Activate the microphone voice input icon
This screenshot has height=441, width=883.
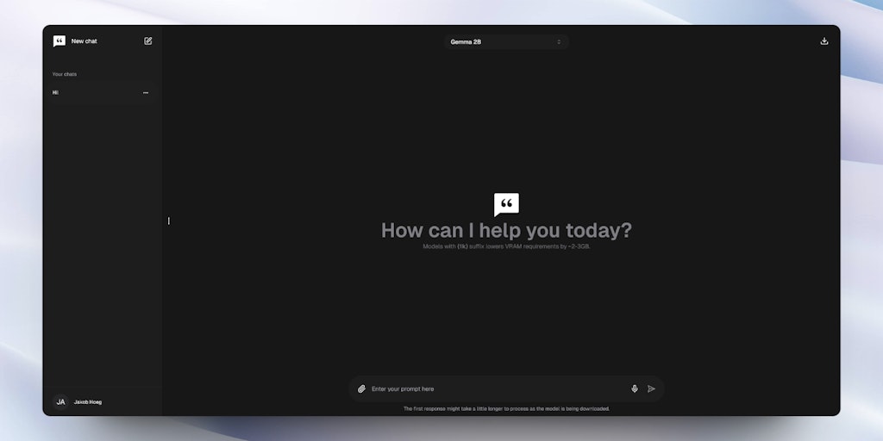tap(635, 388)
